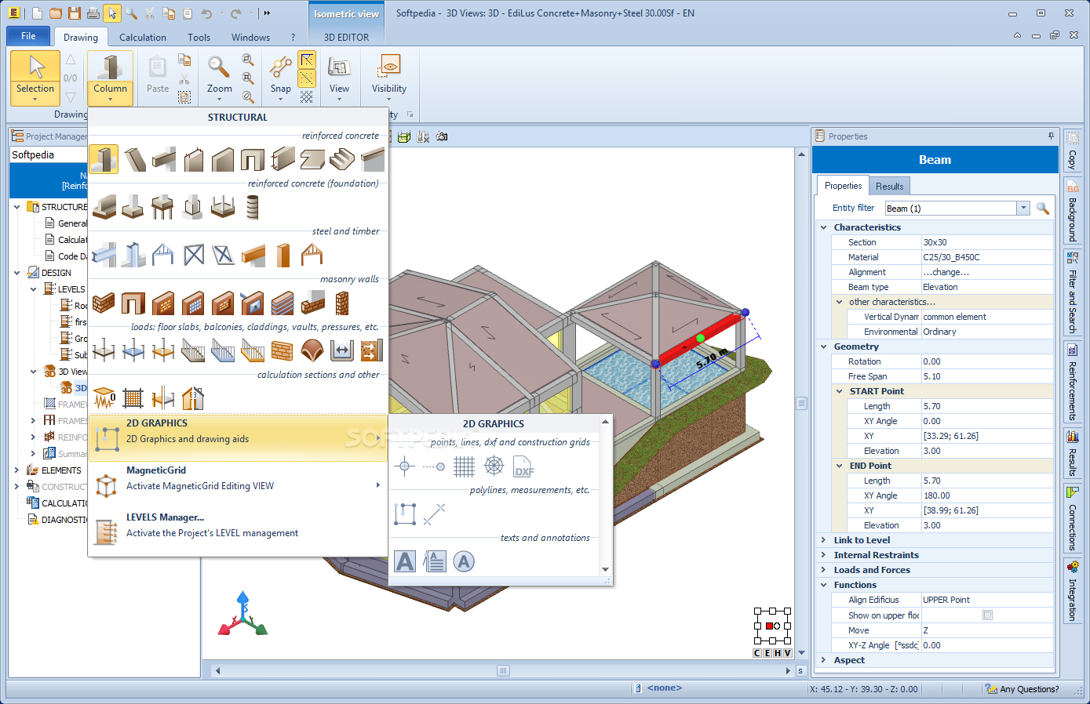Choose the concrete wall opening (portal) icon

point(253,159)
